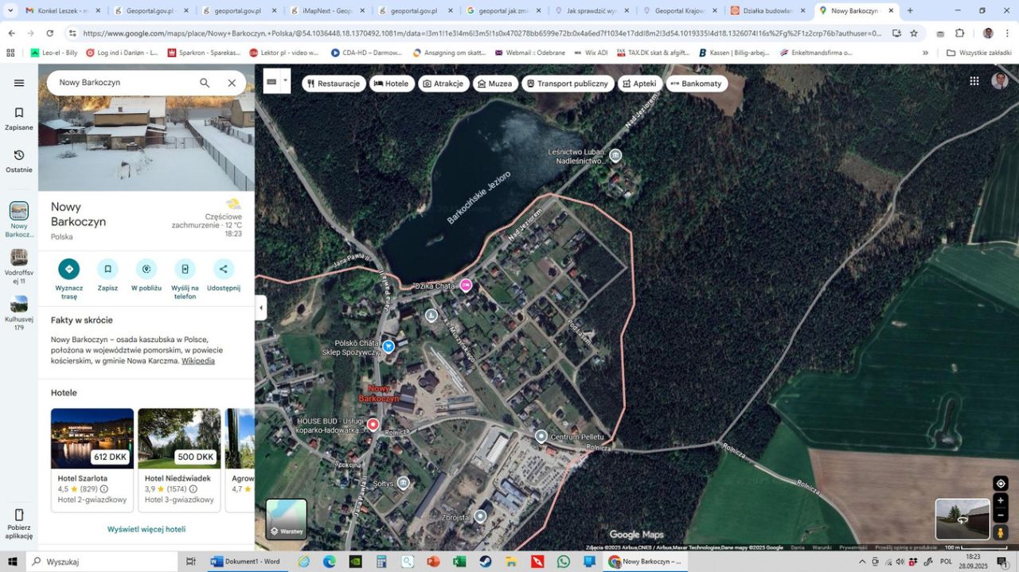Viewport: 1019px width, 572px height.
Task: Click Dzika Chata map marker
Action: pyautogui.click(x=466, y=285)
